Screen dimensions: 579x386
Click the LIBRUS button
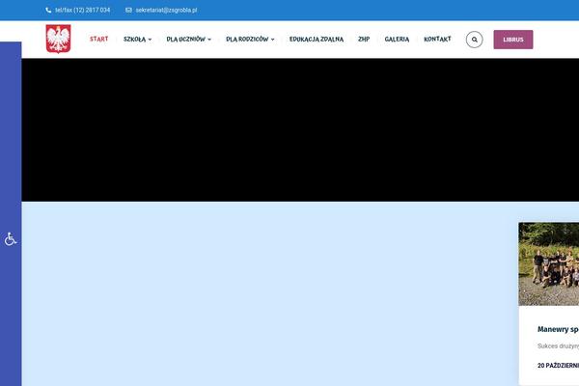point(513,40)
